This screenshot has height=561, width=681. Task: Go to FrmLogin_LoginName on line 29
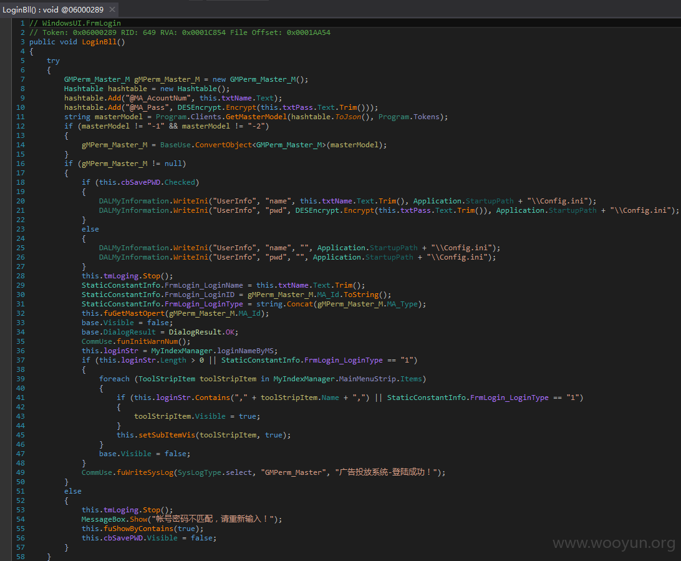204,285
